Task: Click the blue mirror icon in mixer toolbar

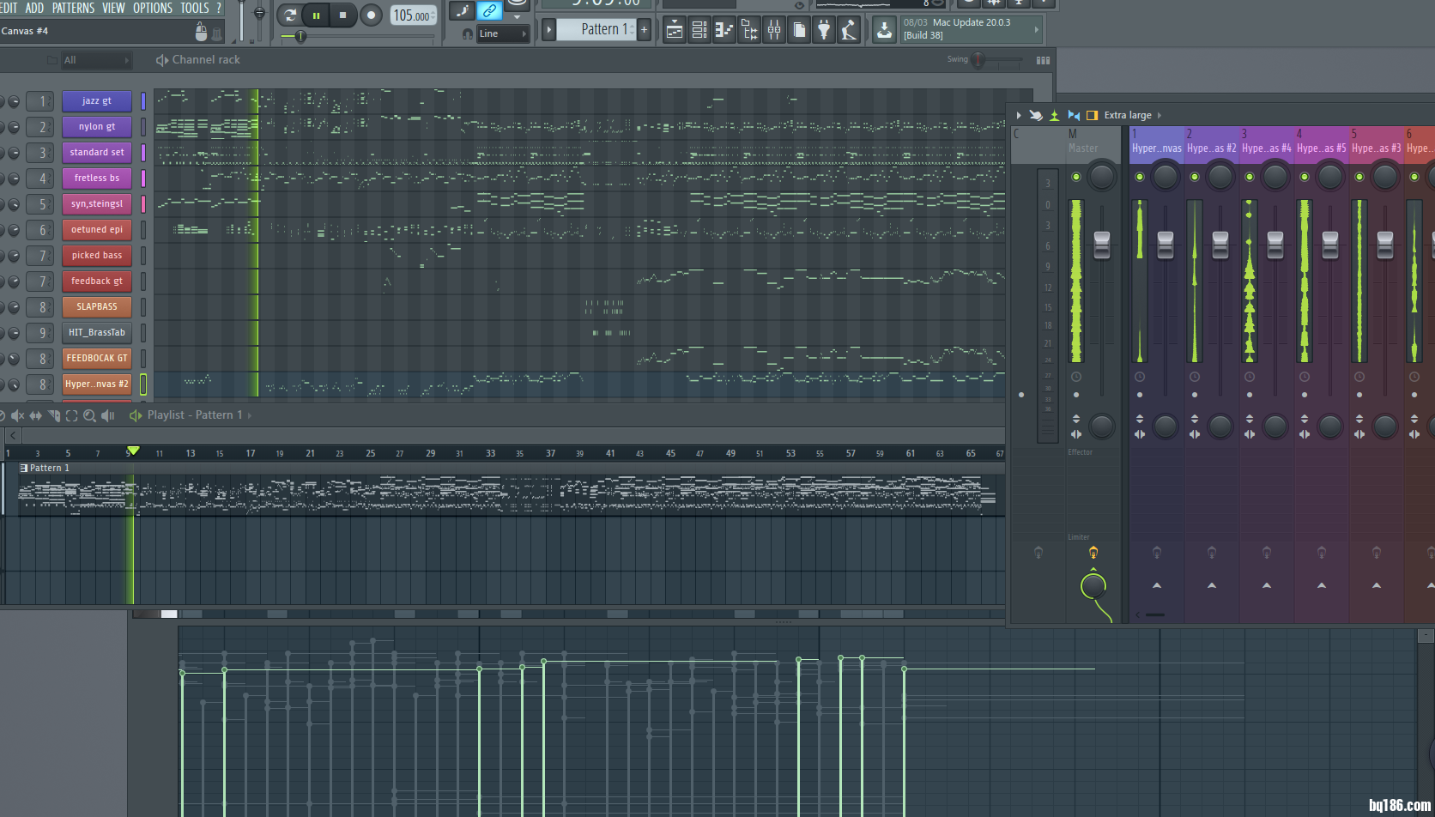Action: click(1074, 115)
